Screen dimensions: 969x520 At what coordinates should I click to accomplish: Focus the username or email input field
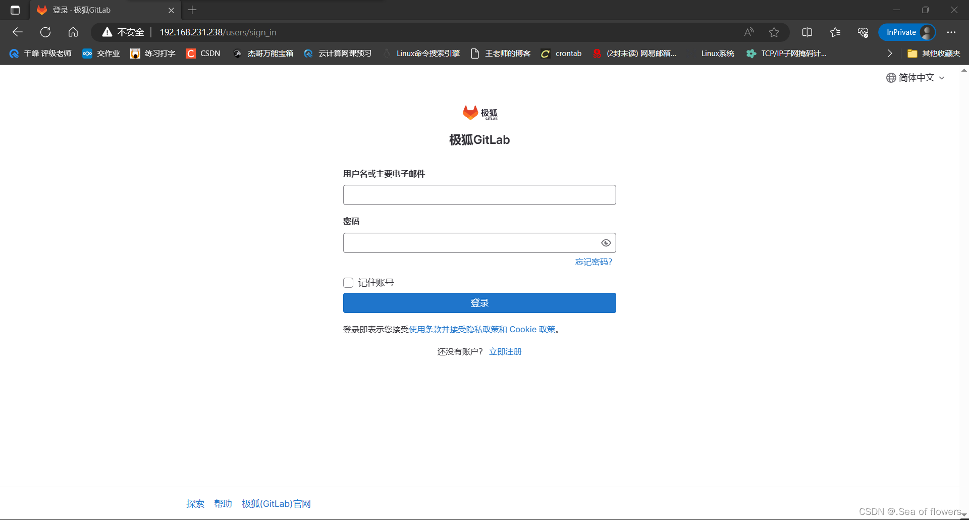(479, 195)
